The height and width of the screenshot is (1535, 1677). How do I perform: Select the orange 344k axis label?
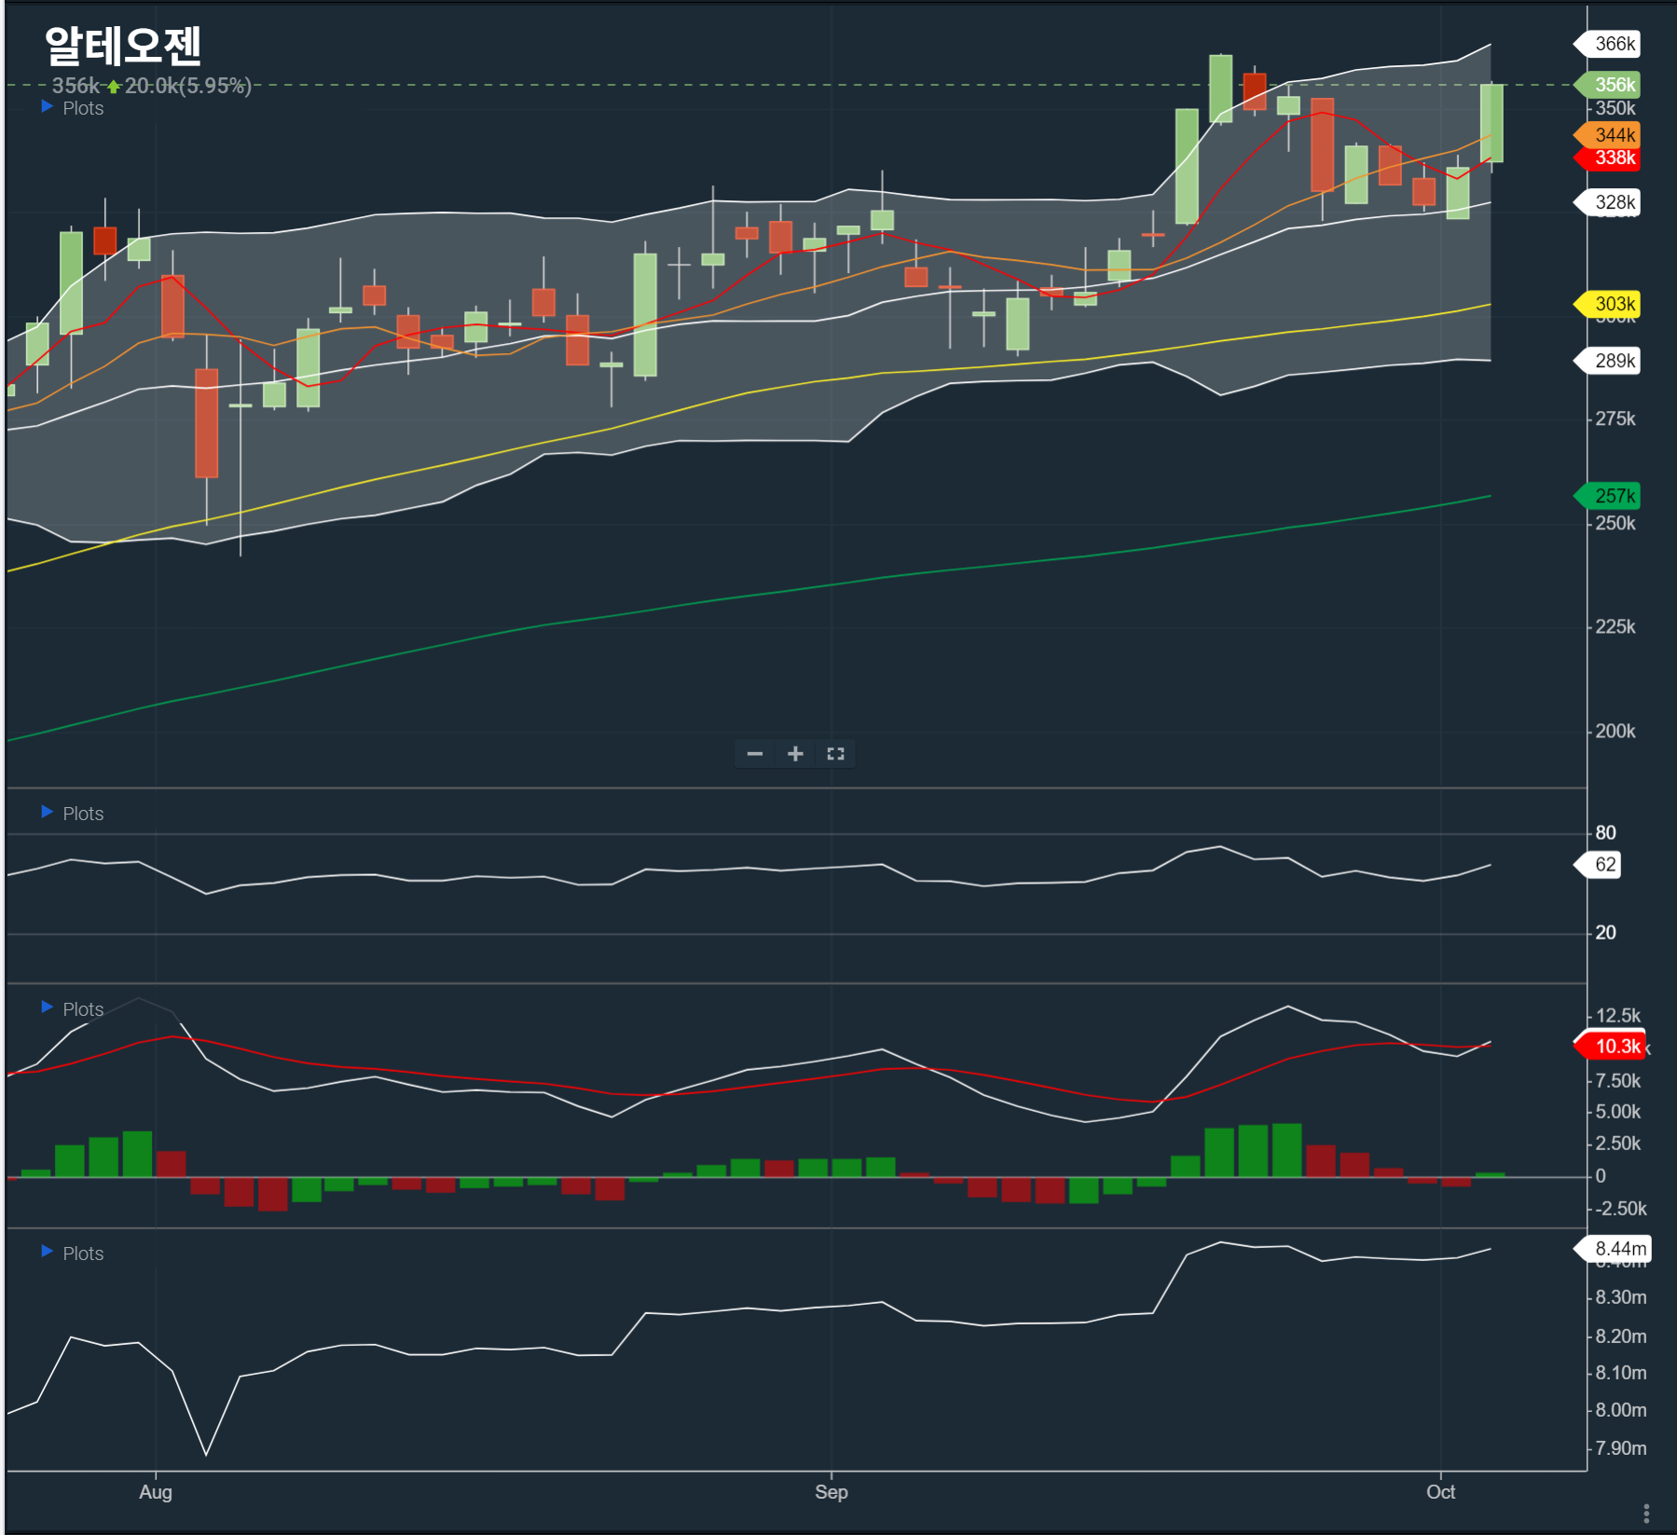pyautogui.click(x=1611, y=135)
